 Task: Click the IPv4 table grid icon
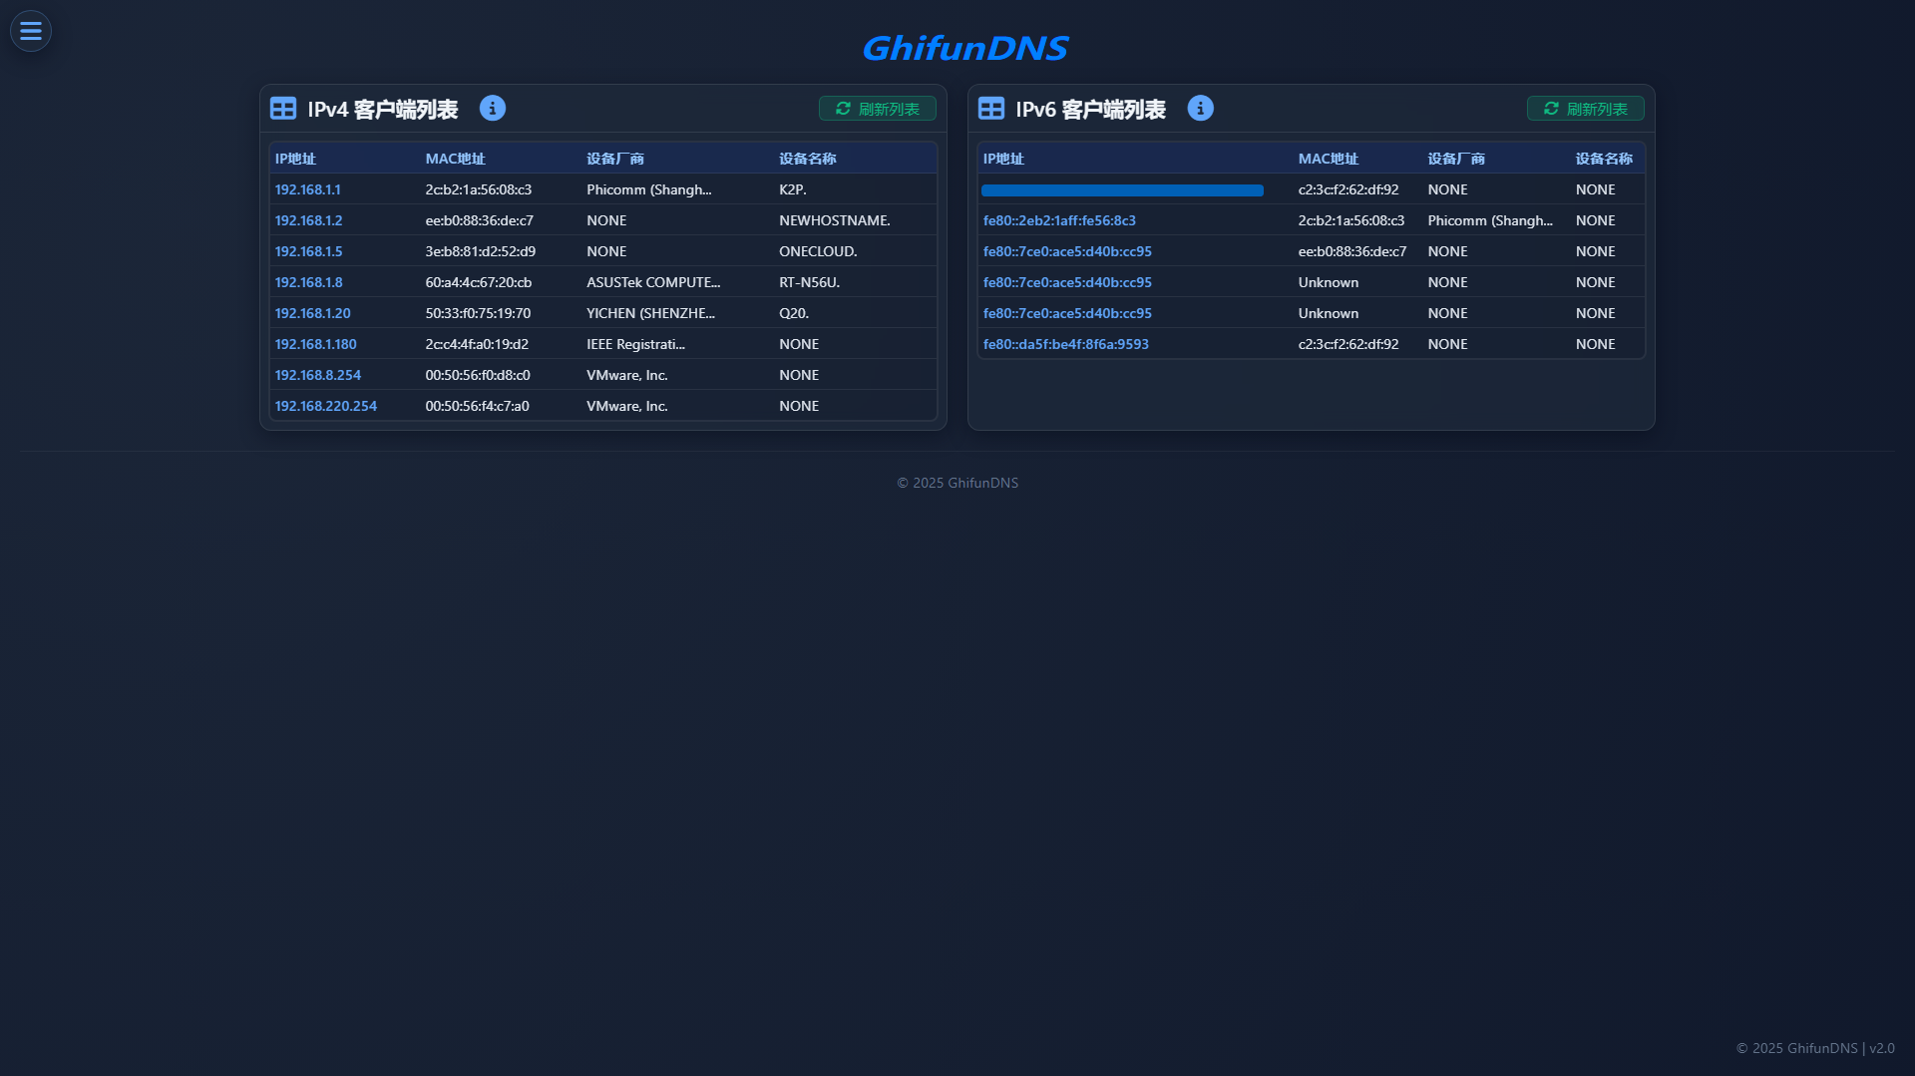coord(283,109)
